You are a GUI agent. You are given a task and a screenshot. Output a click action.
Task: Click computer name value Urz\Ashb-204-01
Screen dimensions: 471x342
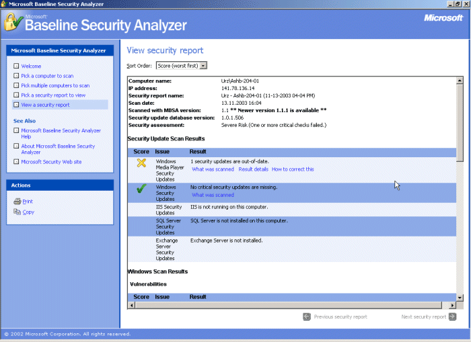pyautogui.click(x=240, y=81)
